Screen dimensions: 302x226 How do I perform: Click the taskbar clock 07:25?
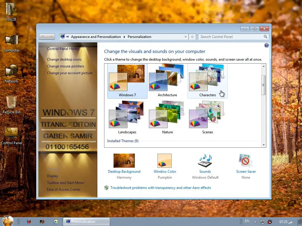point(286,222)
